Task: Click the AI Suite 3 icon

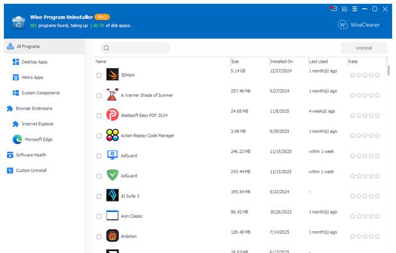Action: point(112,195)
